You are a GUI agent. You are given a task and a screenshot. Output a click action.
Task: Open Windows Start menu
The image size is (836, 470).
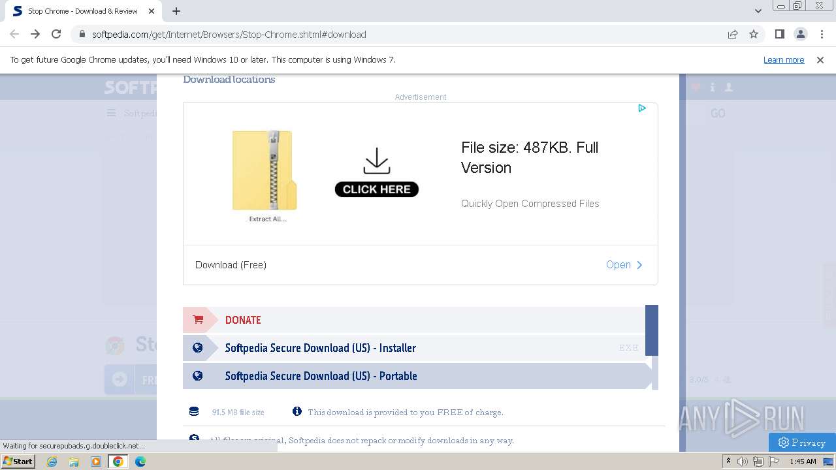coord(18,461)
